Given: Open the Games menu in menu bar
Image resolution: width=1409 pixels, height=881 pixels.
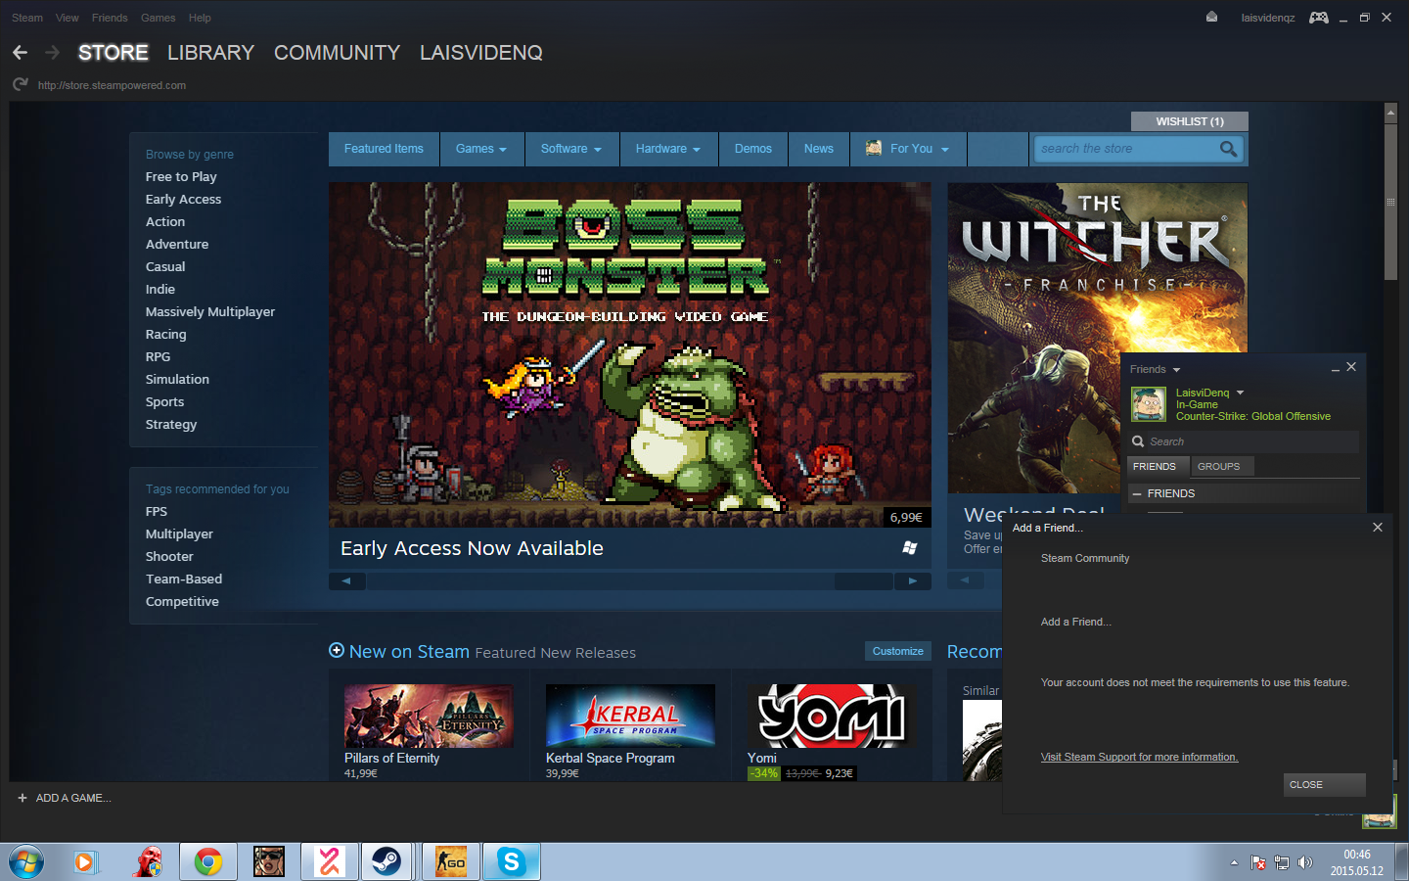Looking at the screenshot, I should (158, 18).
